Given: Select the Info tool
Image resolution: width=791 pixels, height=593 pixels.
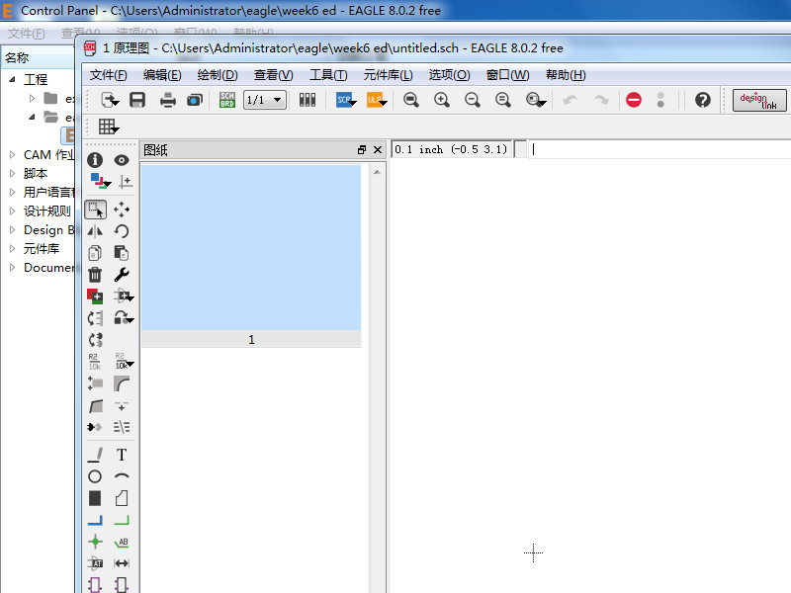Looking at the screenshot, I should pyautogui.click(x=95, y=160).
